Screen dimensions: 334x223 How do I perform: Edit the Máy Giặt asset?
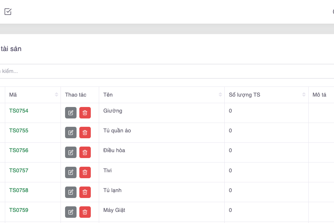pyautogui.click(x=71, y=212)
